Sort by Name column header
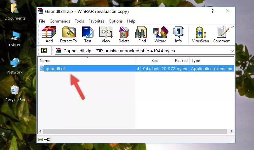Viewport: 254px width, 150px height. (87, 61)
